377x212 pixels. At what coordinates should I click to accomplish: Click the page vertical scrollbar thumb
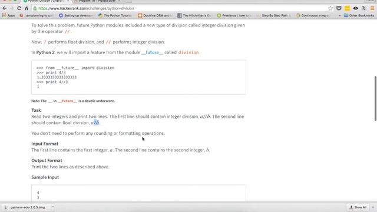pos(375,98)
